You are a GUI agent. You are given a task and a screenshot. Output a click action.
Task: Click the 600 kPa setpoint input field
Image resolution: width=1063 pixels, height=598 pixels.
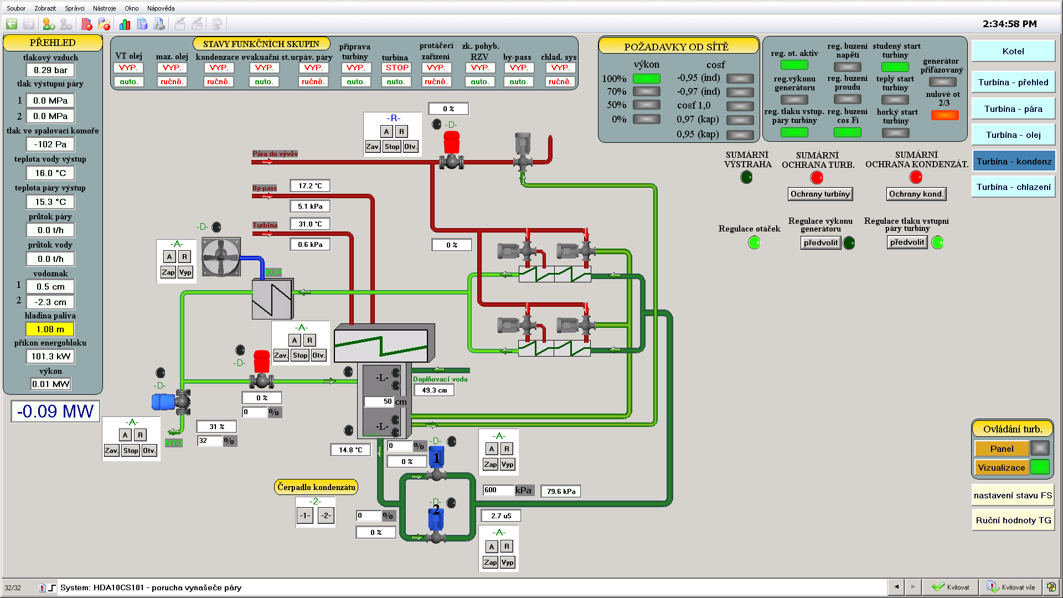tap(498, 490)
